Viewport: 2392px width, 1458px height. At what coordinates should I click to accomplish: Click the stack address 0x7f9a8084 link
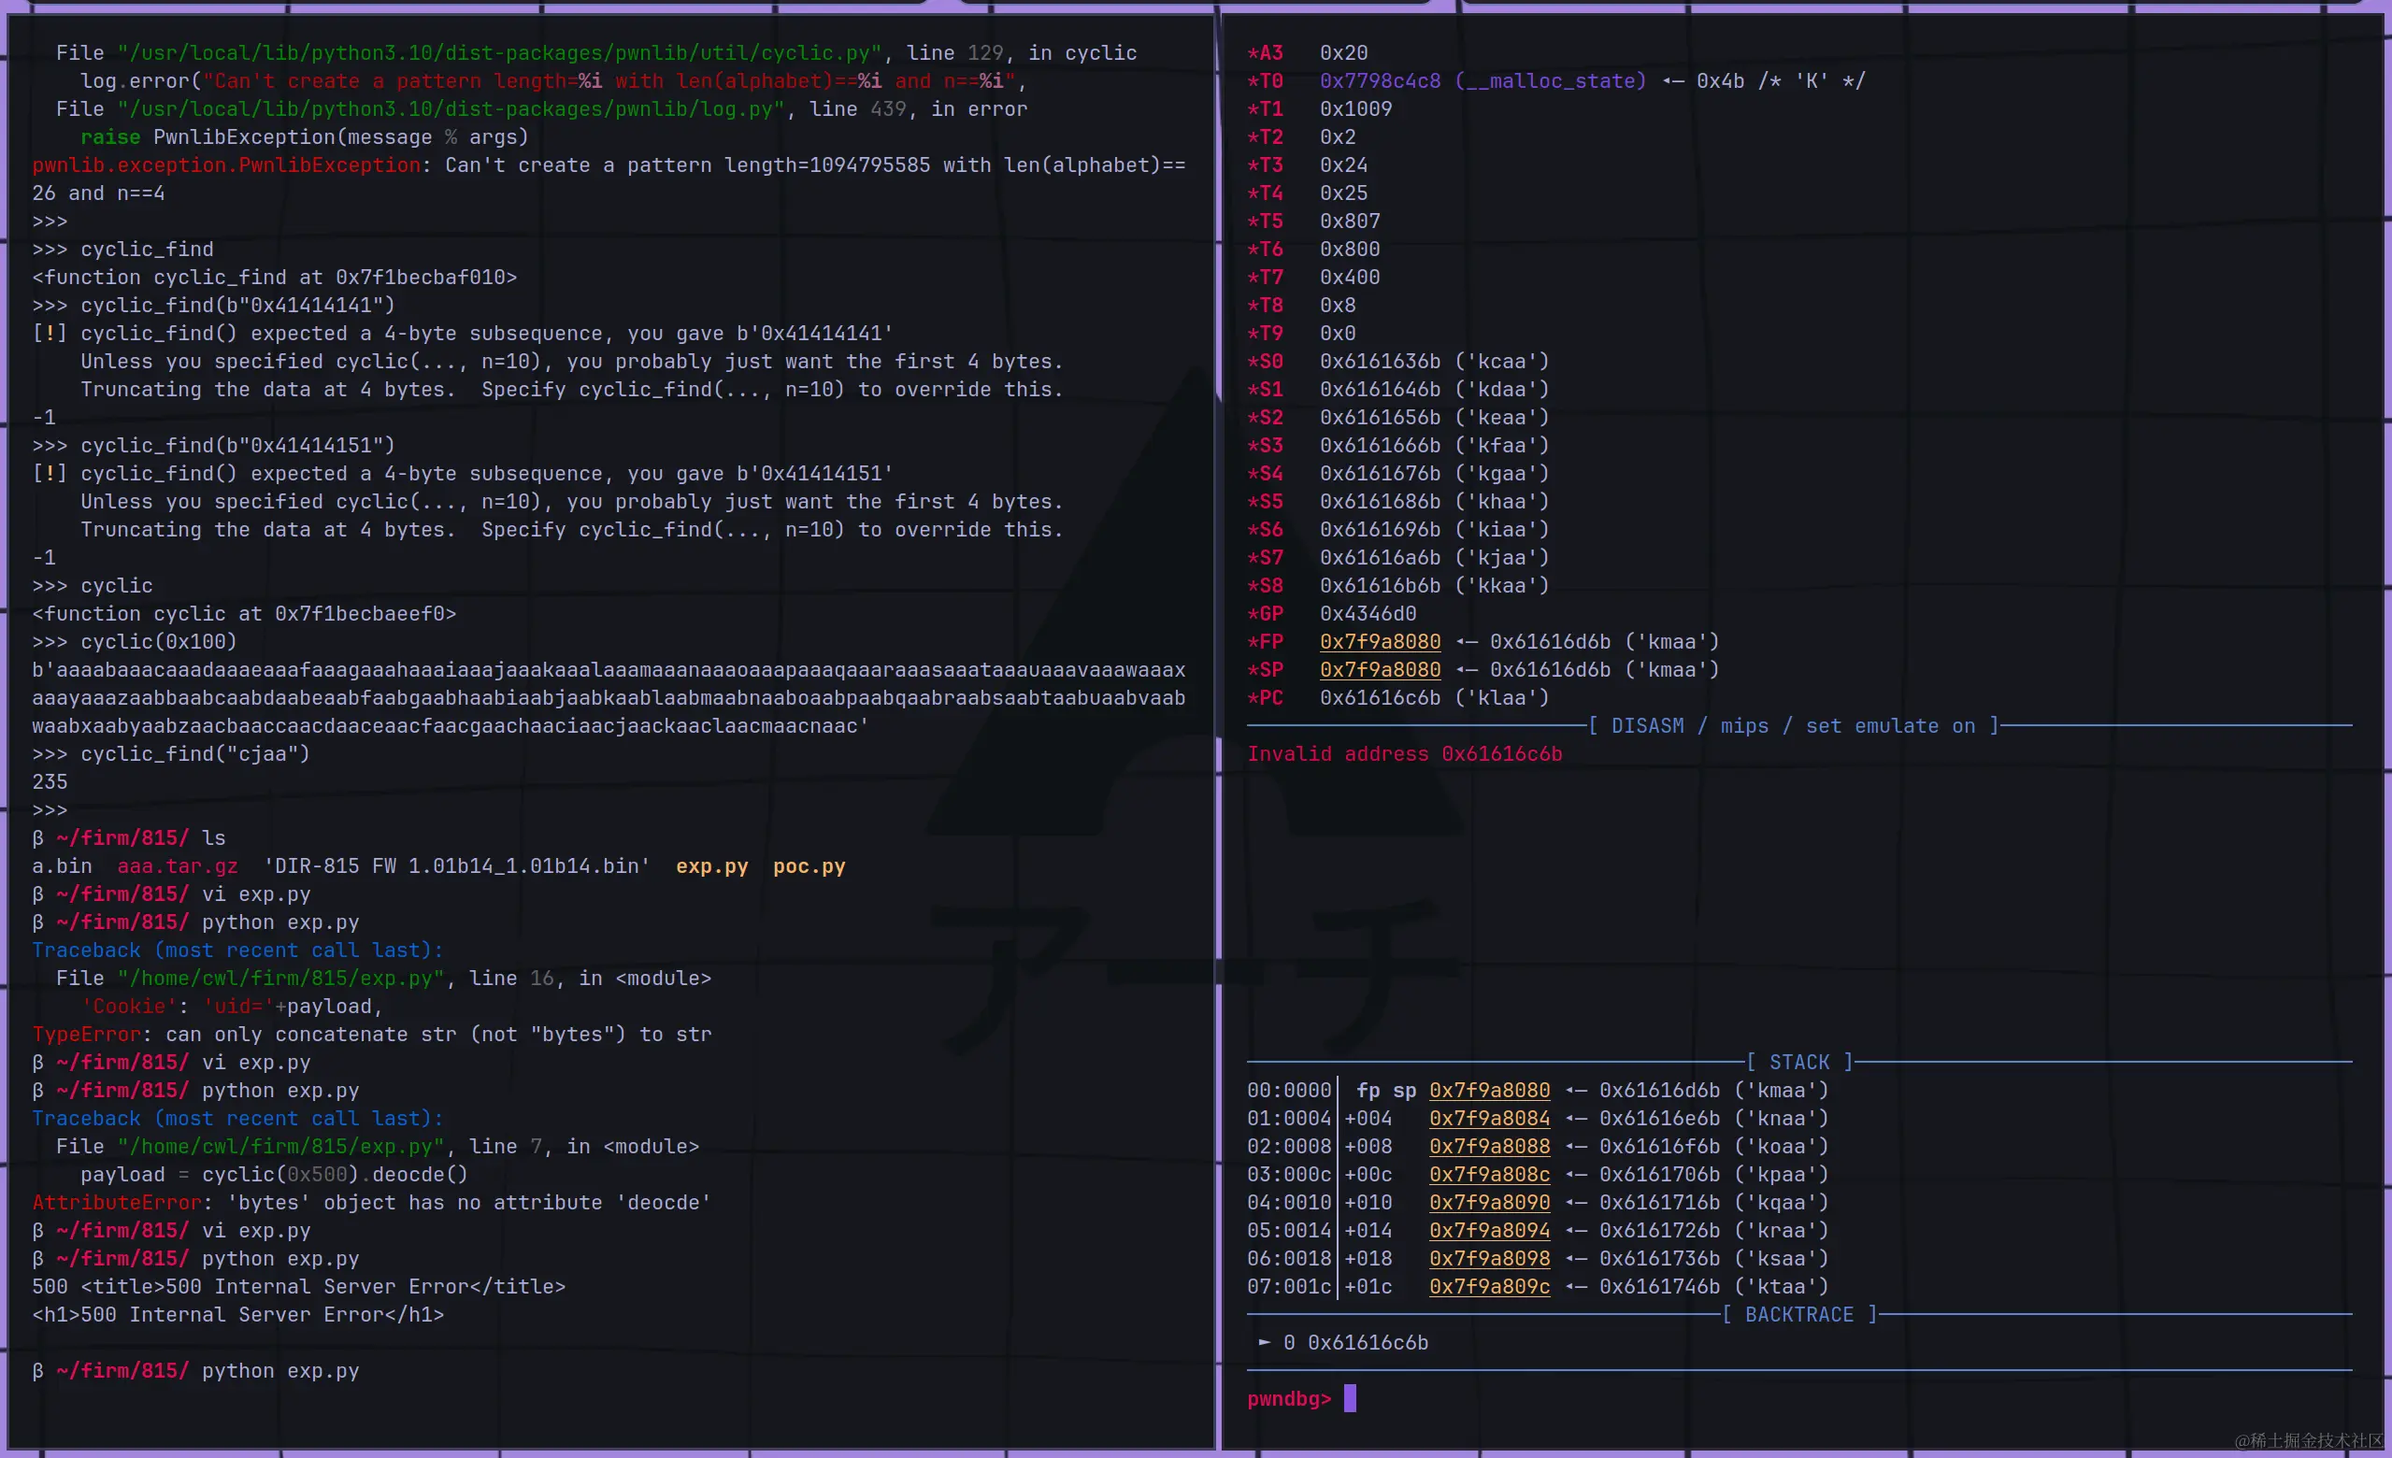pyautogui.click(x=1489, y=1118)
